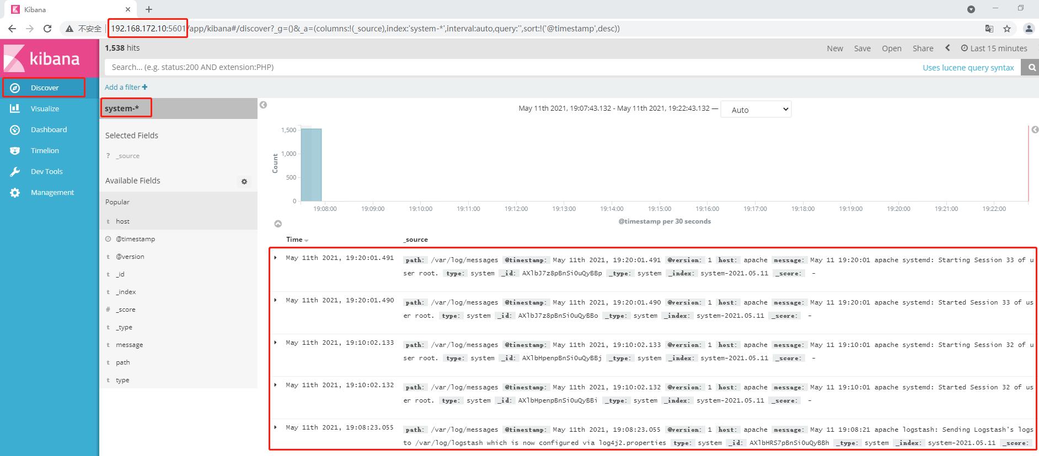Click the Dev Tools wrench icon
This screenshot has width=1039, height=456.
click(15, 171)
